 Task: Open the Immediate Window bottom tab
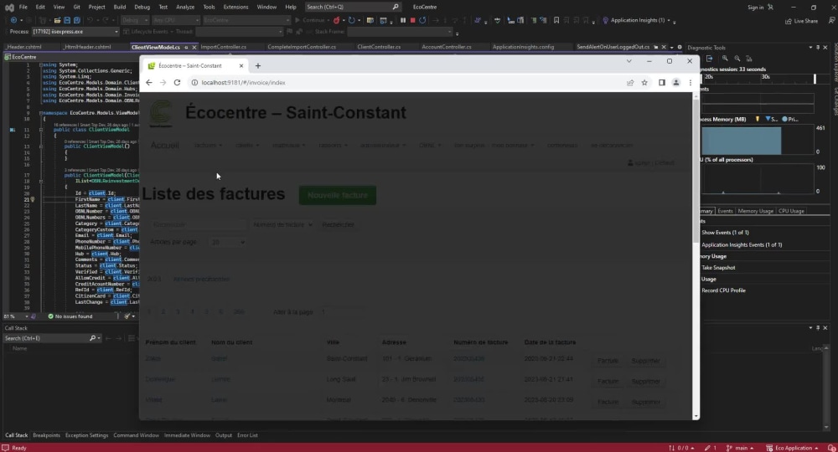tap(187, 435)
